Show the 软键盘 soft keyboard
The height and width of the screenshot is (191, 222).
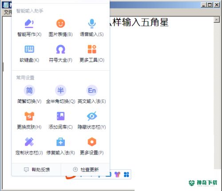[29, 53]
